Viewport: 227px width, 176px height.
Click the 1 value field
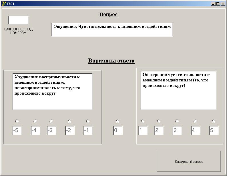(143, 130)
